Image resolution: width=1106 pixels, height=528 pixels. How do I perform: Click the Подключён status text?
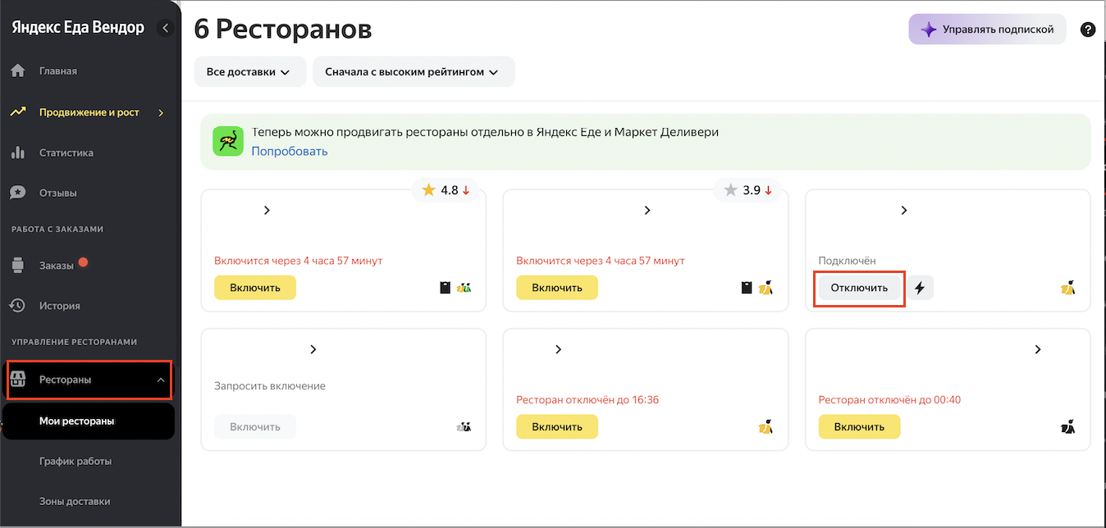coord(848,261)
